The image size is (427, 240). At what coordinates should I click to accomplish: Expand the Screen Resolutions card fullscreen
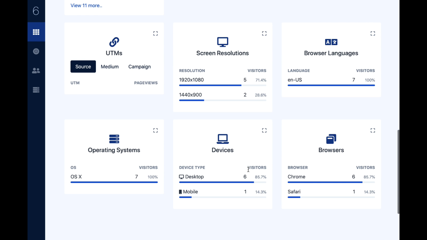(264, 33)
